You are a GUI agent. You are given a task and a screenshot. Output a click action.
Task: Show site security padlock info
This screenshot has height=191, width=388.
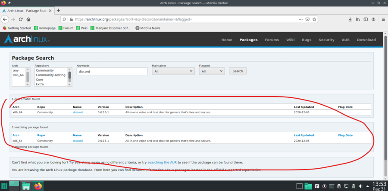tap(71, 19)
